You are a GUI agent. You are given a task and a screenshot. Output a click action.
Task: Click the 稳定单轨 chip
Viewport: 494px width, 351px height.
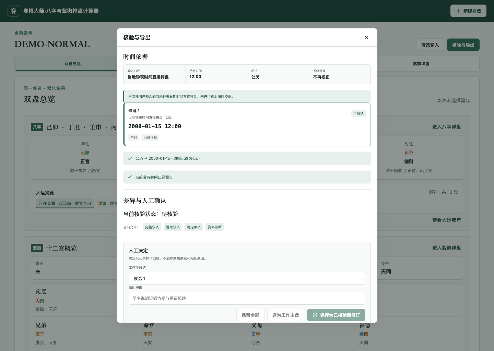click(x=194, y=227)
